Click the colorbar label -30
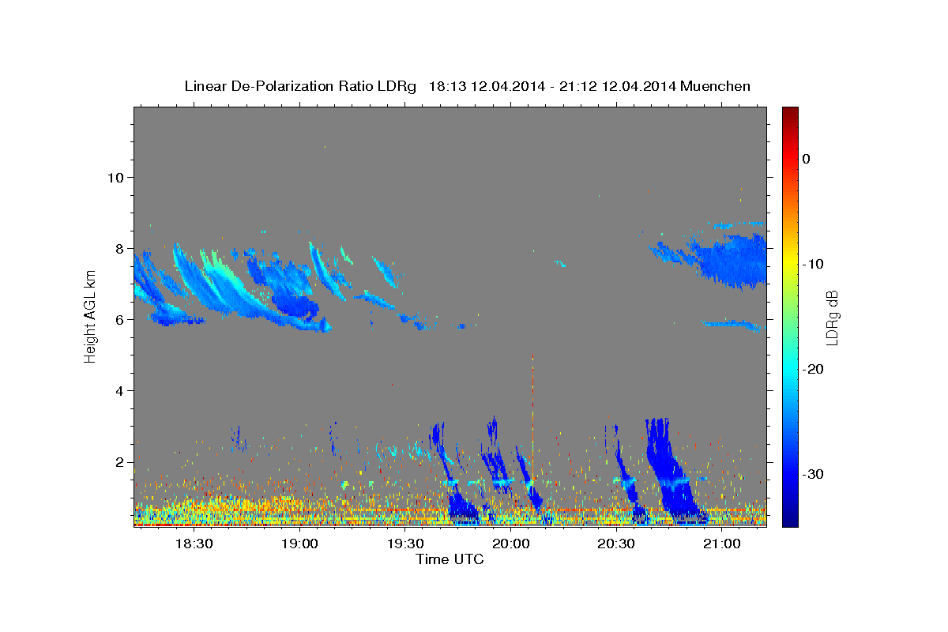 (813, 474)
